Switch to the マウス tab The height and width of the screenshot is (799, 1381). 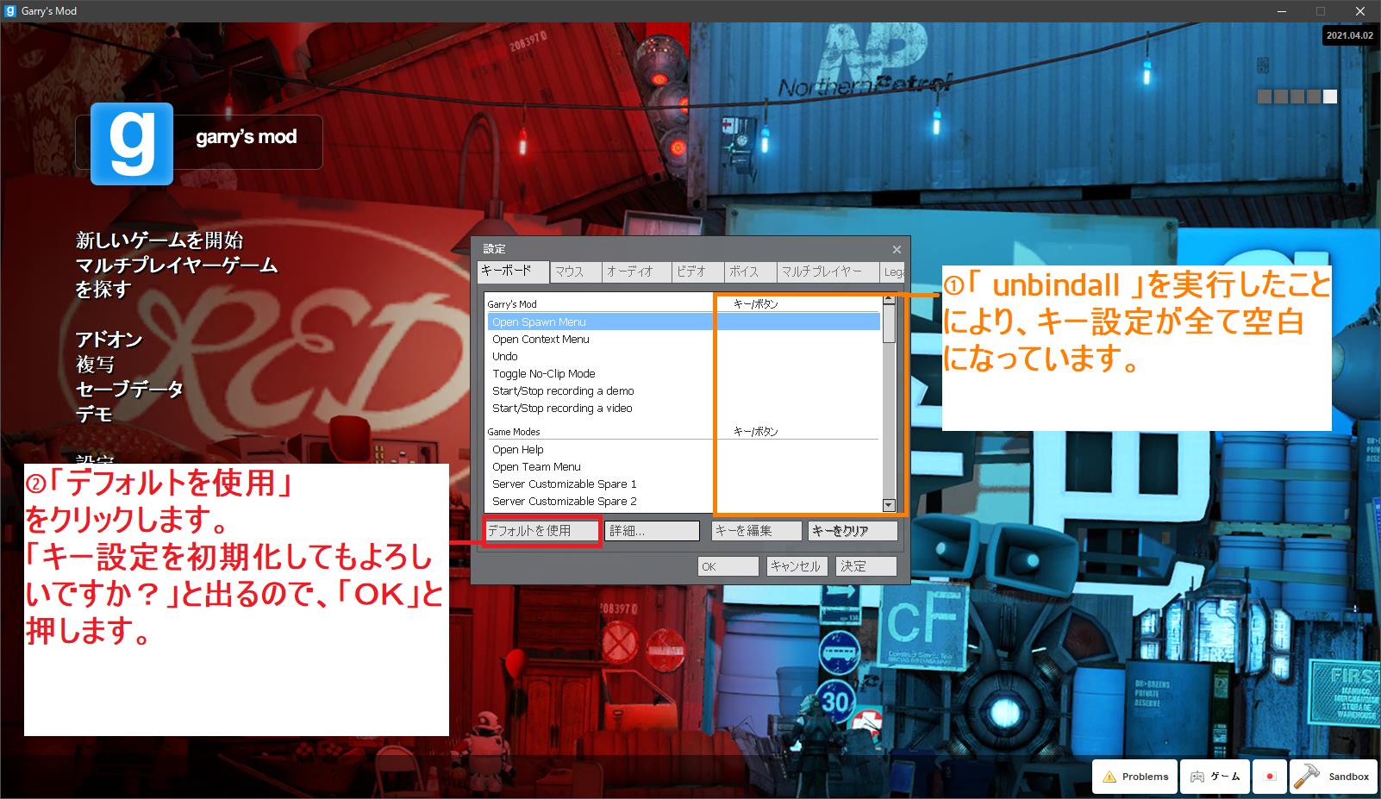pyautogui.click(x=576, y=272)
